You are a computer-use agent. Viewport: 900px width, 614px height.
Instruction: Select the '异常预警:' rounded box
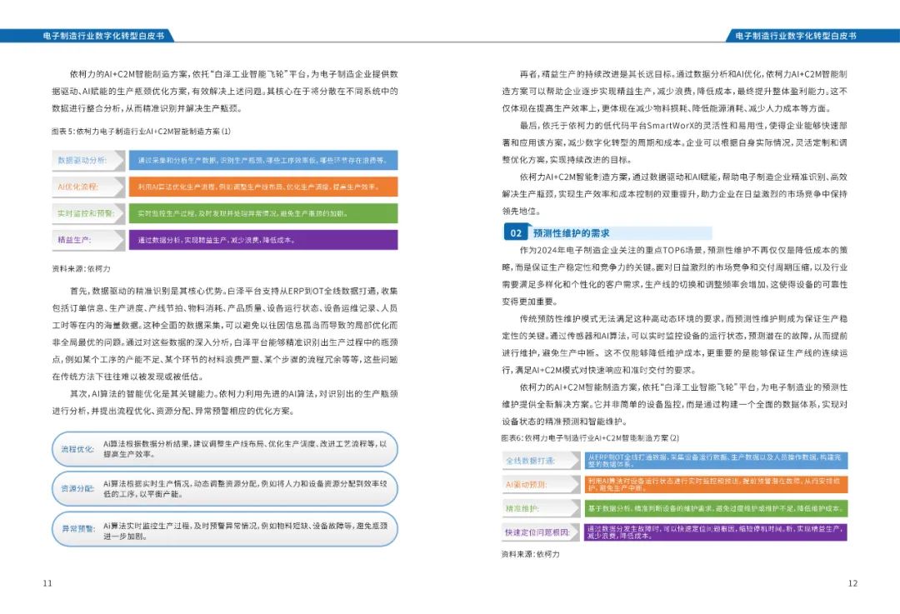click(224, 528)
